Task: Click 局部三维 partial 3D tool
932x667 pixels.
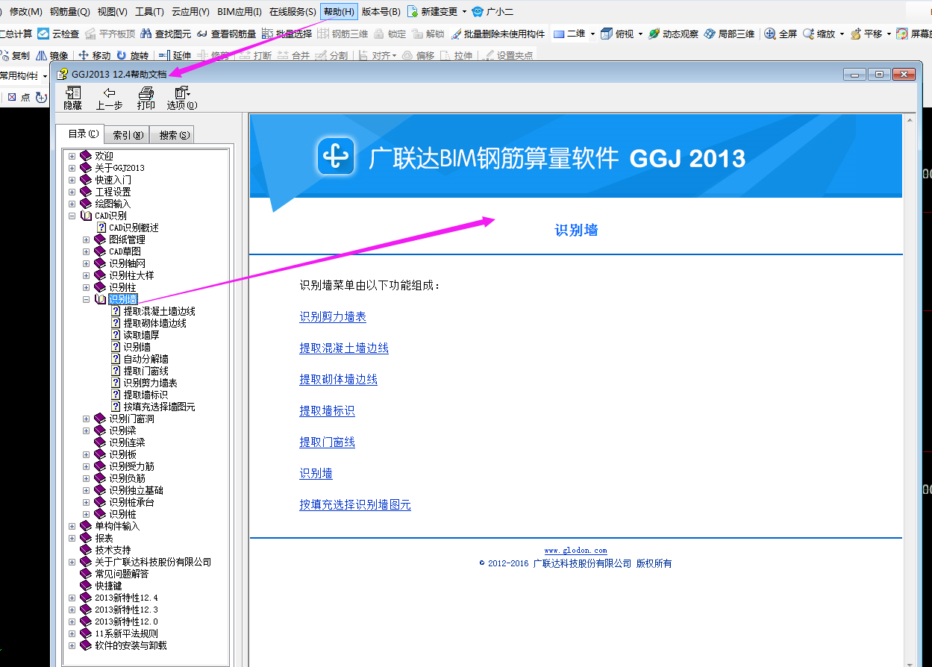Action: (729, 34)
